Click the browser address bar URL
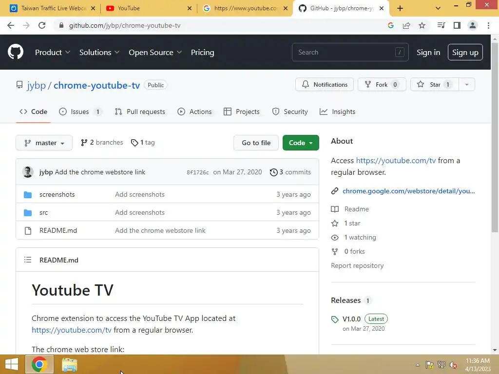 coord(125,25)
